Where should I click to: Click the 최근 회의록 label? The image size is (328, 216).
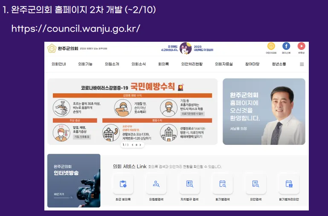123,199
